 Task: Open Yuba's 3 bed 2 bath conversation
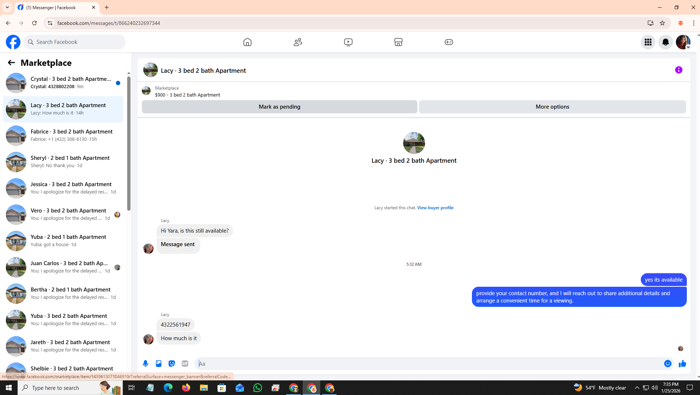pos(63,320)
